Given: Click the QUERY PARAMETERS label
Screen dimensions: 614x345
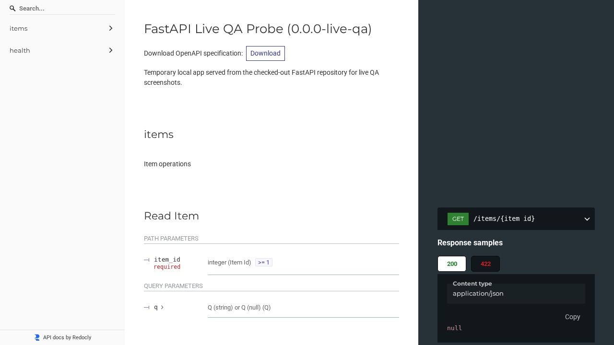Looking at the screenshot, I should pos(173,286).
